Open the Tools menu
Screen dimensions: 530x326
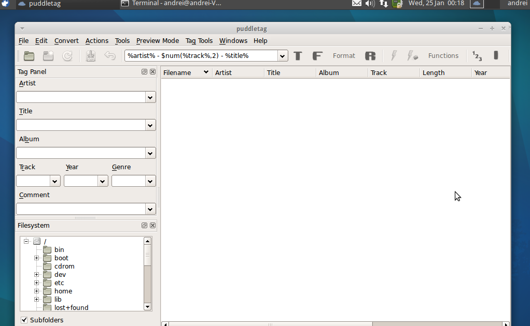coord(122,41)
